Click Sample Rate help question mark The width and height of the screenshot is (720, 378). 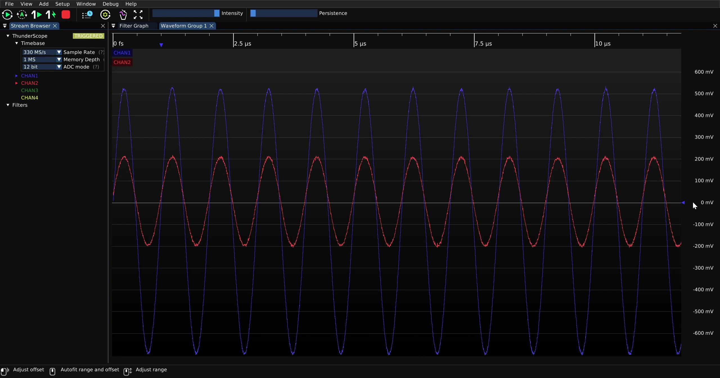pyautogui.click(x=101, y=52)
